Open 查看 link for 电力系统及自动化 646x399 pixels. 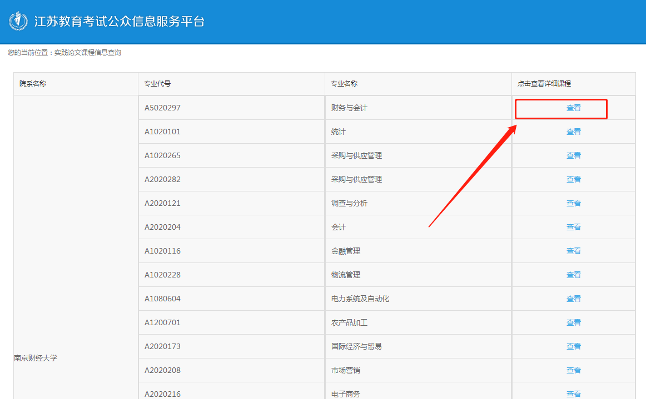(x=573, y=299)
